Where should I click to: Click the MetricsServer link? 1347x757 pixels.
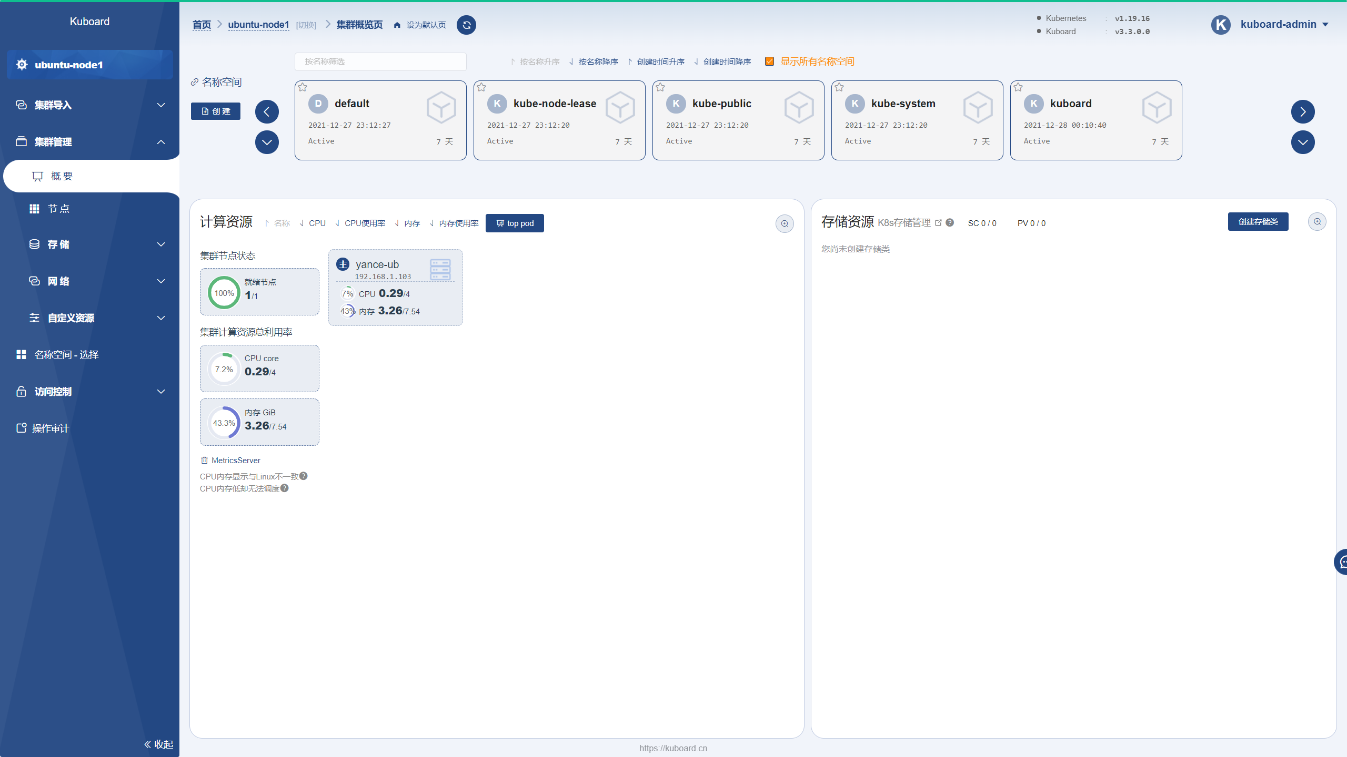coord(236,460)
